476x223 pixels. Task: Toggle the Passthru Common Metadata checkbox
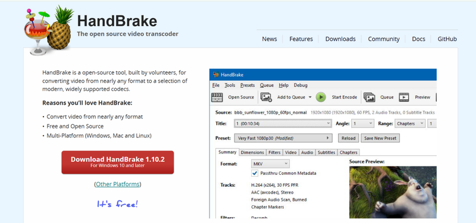[x=255, y=173]
